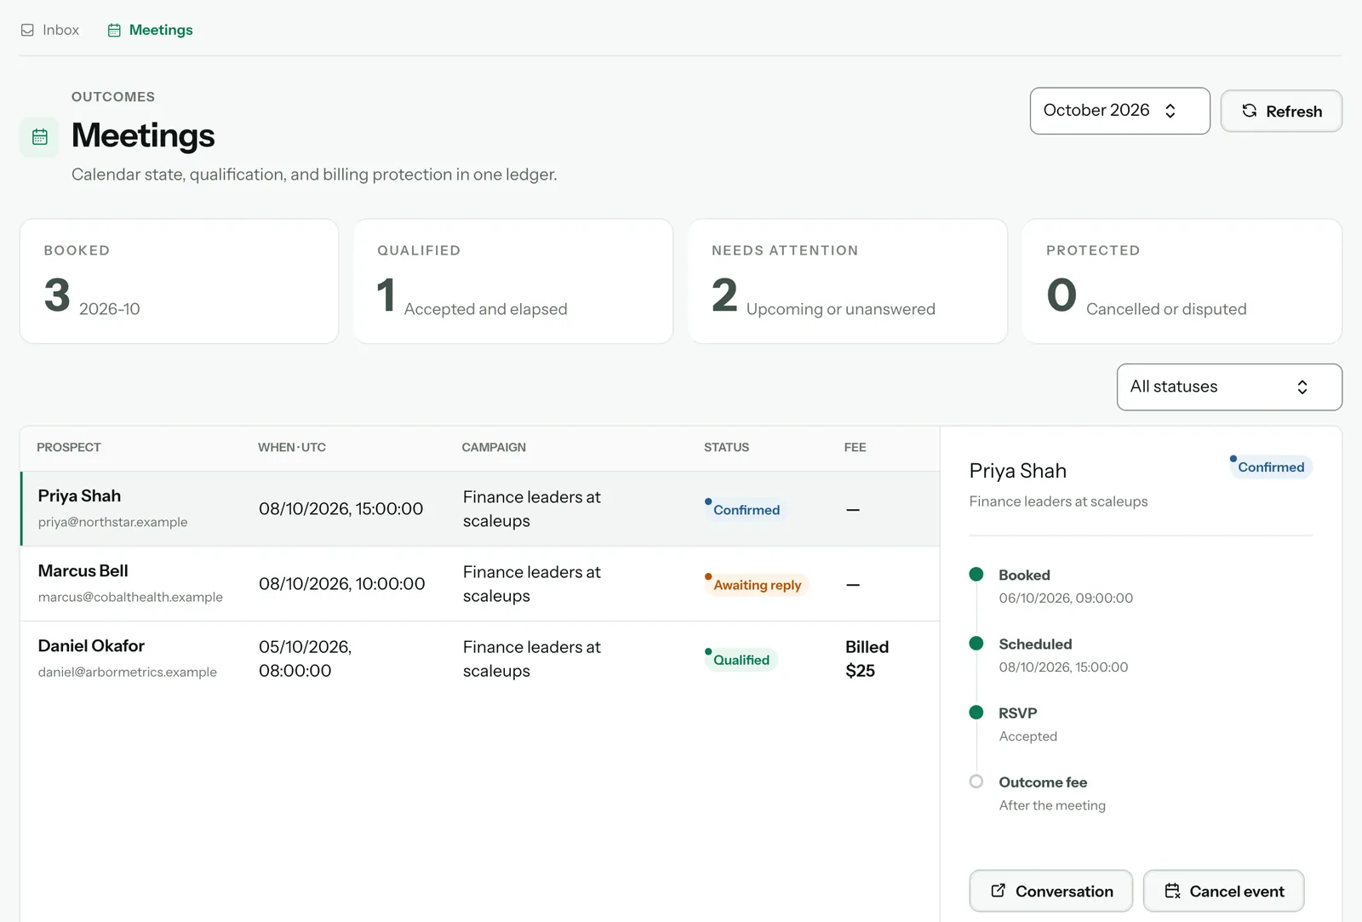Select the Booked summary card
Viewport: 1362px width, 922px height.
click(x=179, y=281)
